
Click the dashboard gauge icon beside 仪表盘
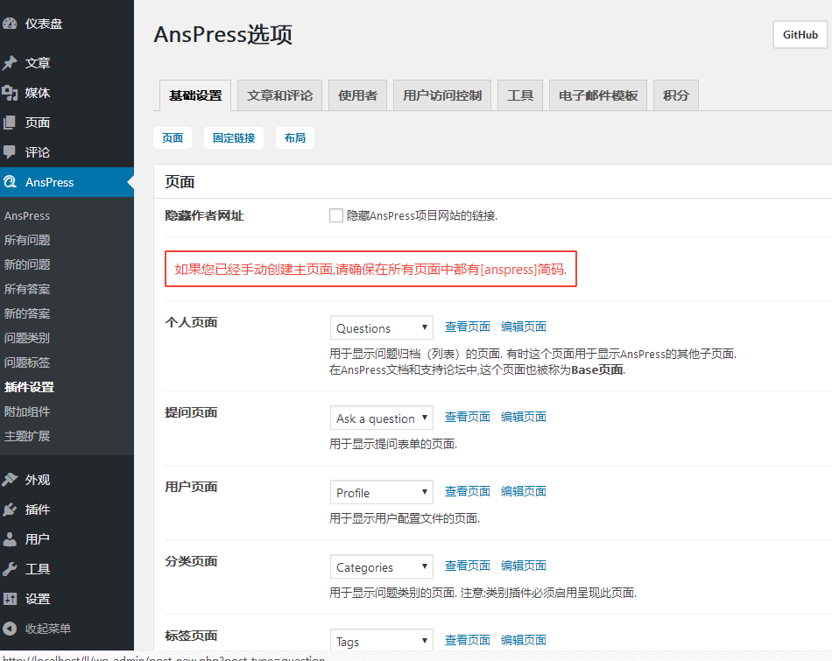(11, 24)
